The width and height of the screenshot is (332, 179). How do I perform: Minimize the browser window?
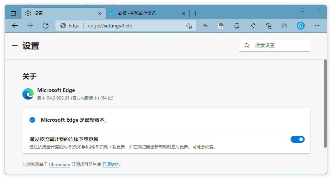point(286,10)
